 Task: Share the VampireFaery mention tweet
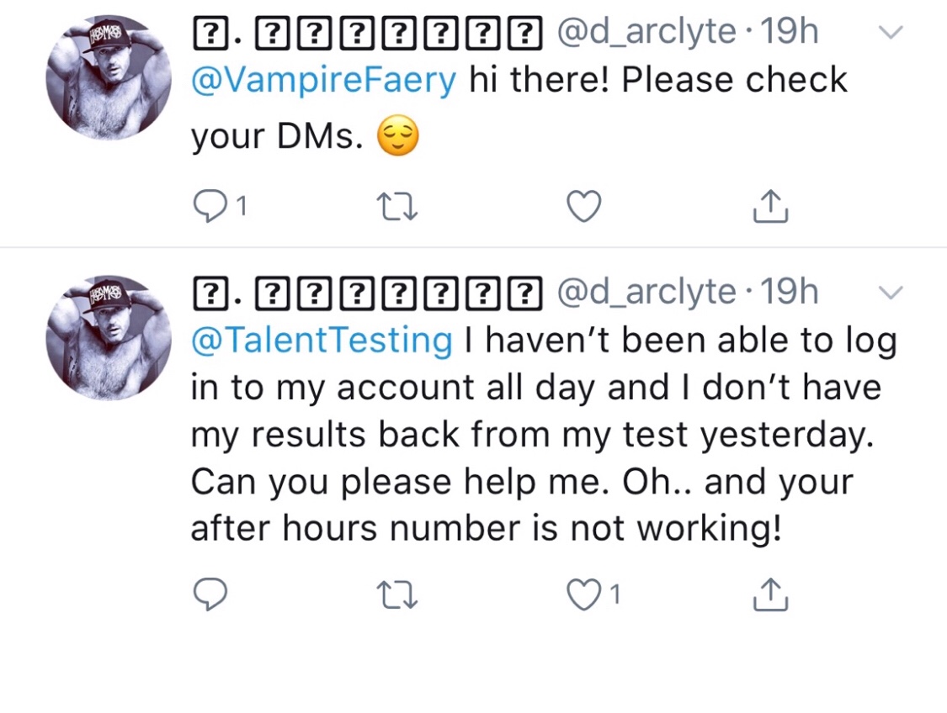(770, 207)
